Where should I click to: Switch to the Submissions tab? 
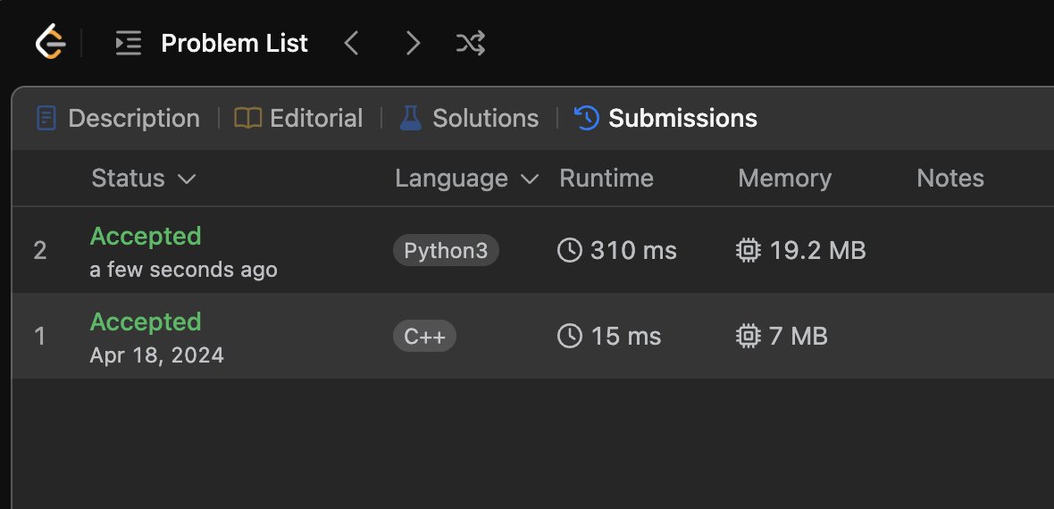click(x=665, y=119)
